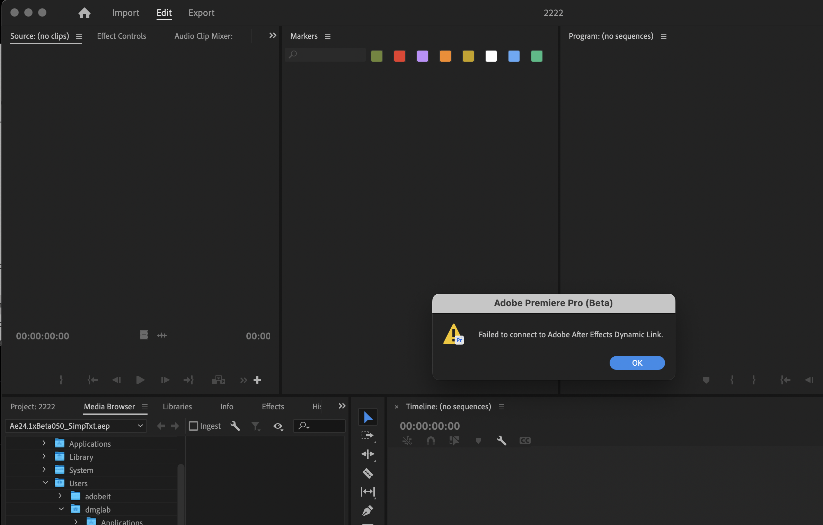
Task: Select the Razor tool
Action: coord(368,473)
